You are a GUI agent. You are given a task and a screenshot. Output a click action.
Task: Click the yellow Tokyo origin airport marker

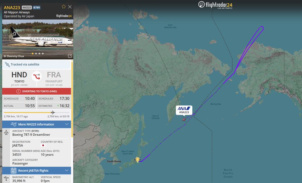(x=137, y=160)
